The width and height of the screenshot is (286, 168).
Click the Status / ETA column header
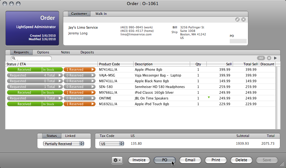coord(52,64)
